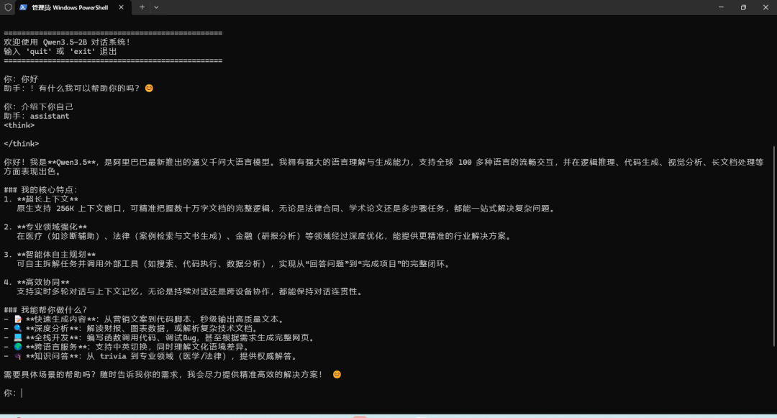Click the item 4. **高效协同**
This screenshot has width=777, height=418.
37,282
